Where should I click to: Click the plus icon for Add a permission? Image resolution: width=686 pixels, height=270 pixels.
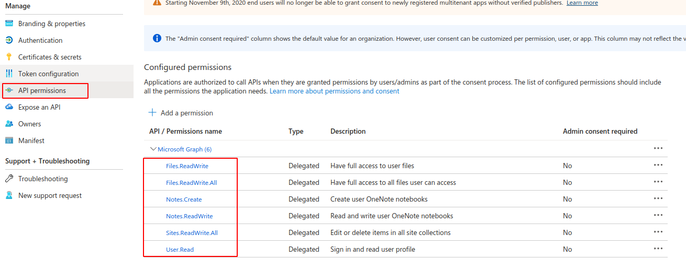pyautogui.click(x=152, y=113)
